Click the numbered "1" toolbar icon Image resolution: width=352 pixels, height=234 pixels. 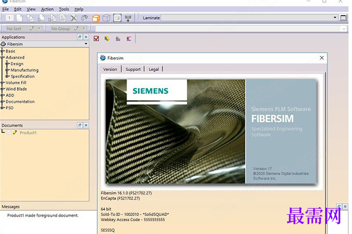coord(9,18)
